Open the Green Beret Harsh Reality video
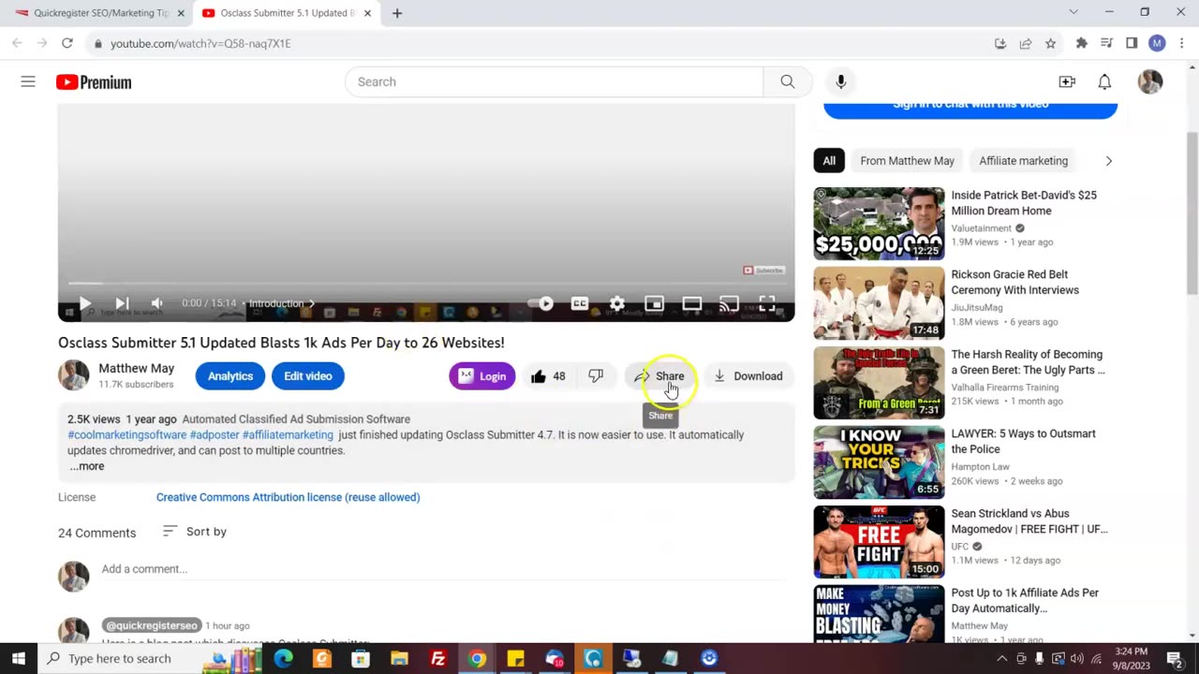Screen dimensions: 1199x674 [x=879, y=383]
